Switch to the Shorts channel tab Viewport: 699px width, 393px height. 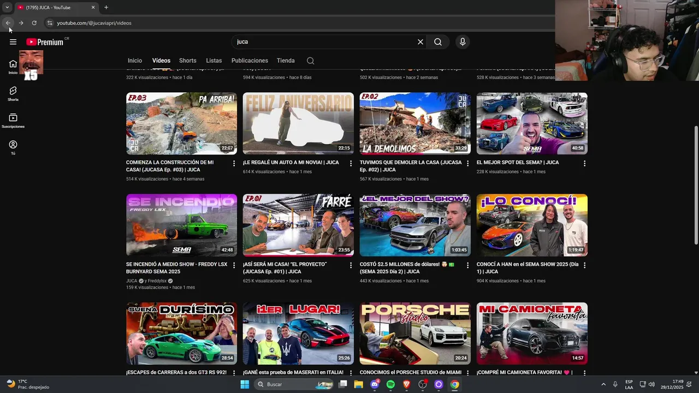click(x=187, y=61)
